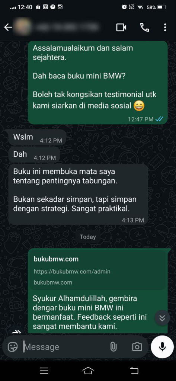Viewport: 176px width, 381px height.
Task: Start a voice call using phone icon
Action: tap(145, 28)
